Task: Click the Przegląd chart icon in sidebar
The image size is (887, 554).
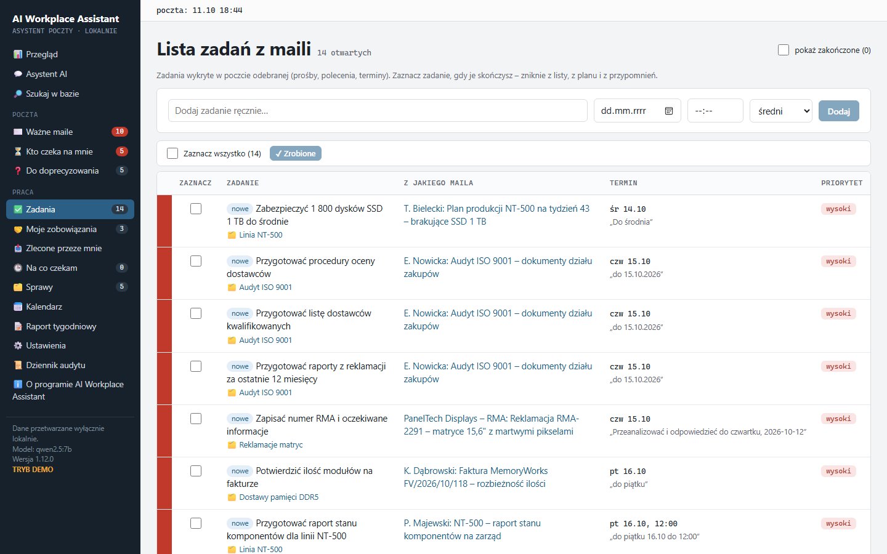Action: point(18,55)
